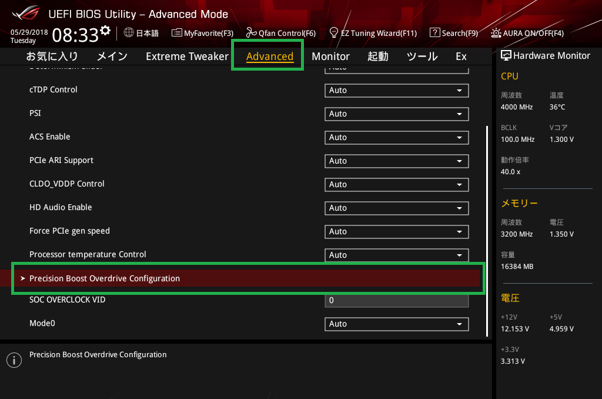Screen dimensions: 602x399
Task: Open Search(F9)
Action: click(x=454, y=33)
